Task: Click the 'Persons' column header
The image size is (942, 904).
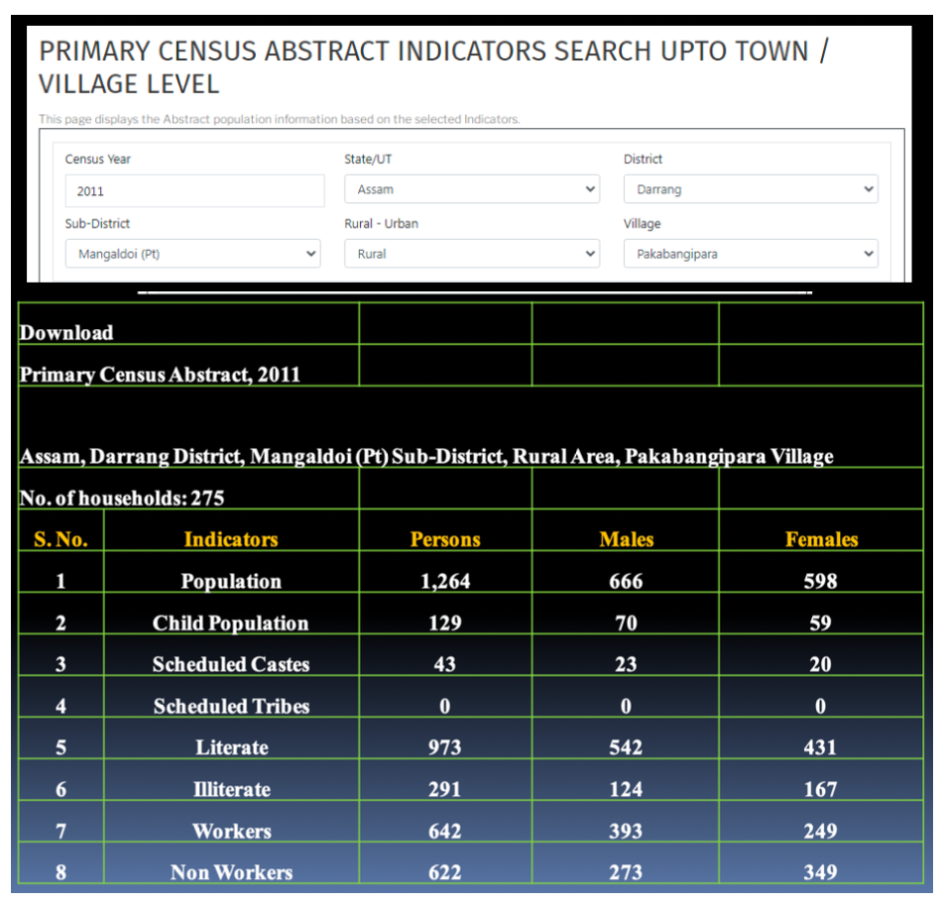Action: point(445,539)
